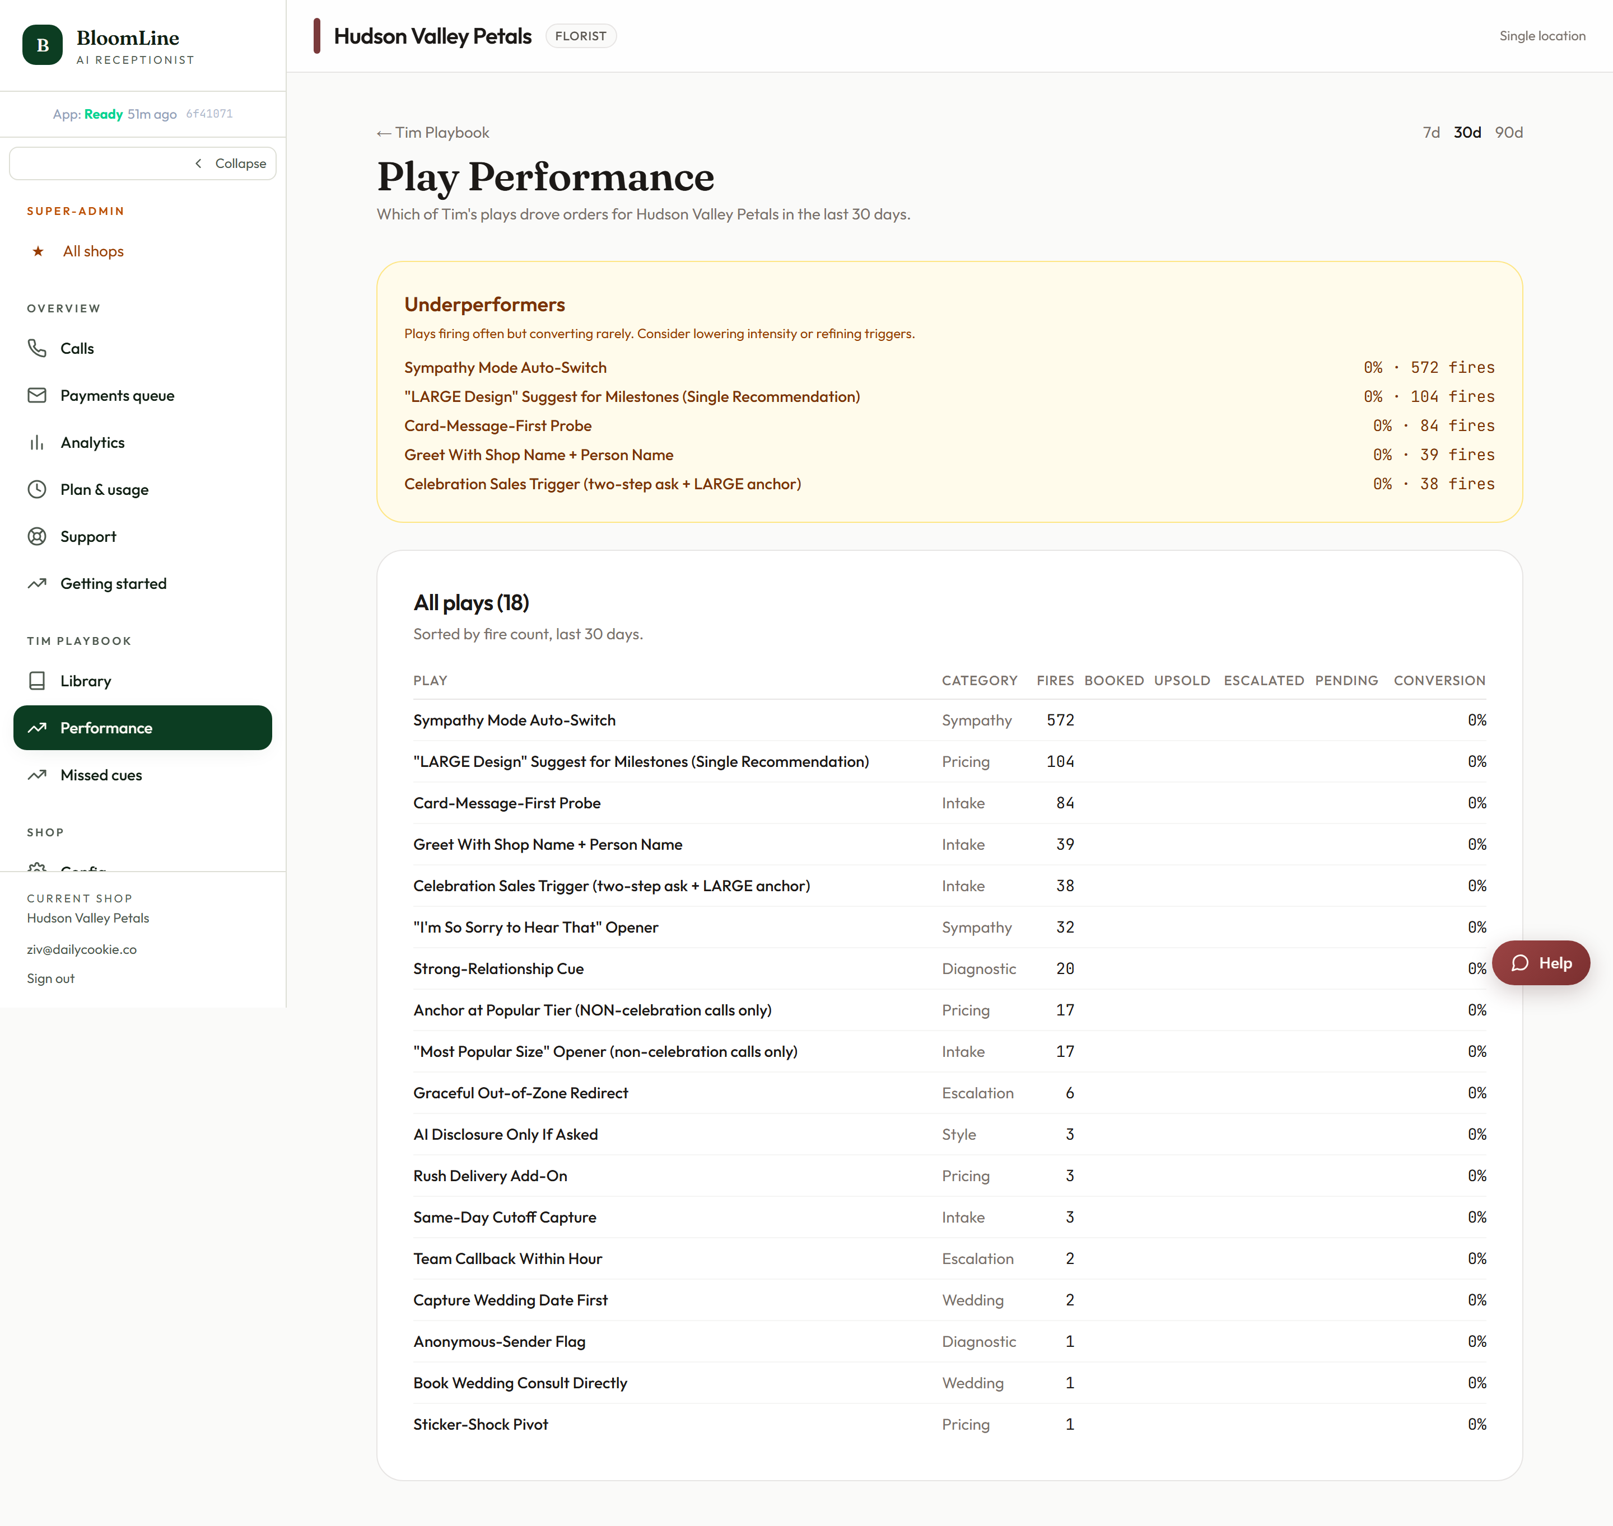Select Rush Delivery Add-On play
The image size is (1613, 1526).
point(950,1176)
